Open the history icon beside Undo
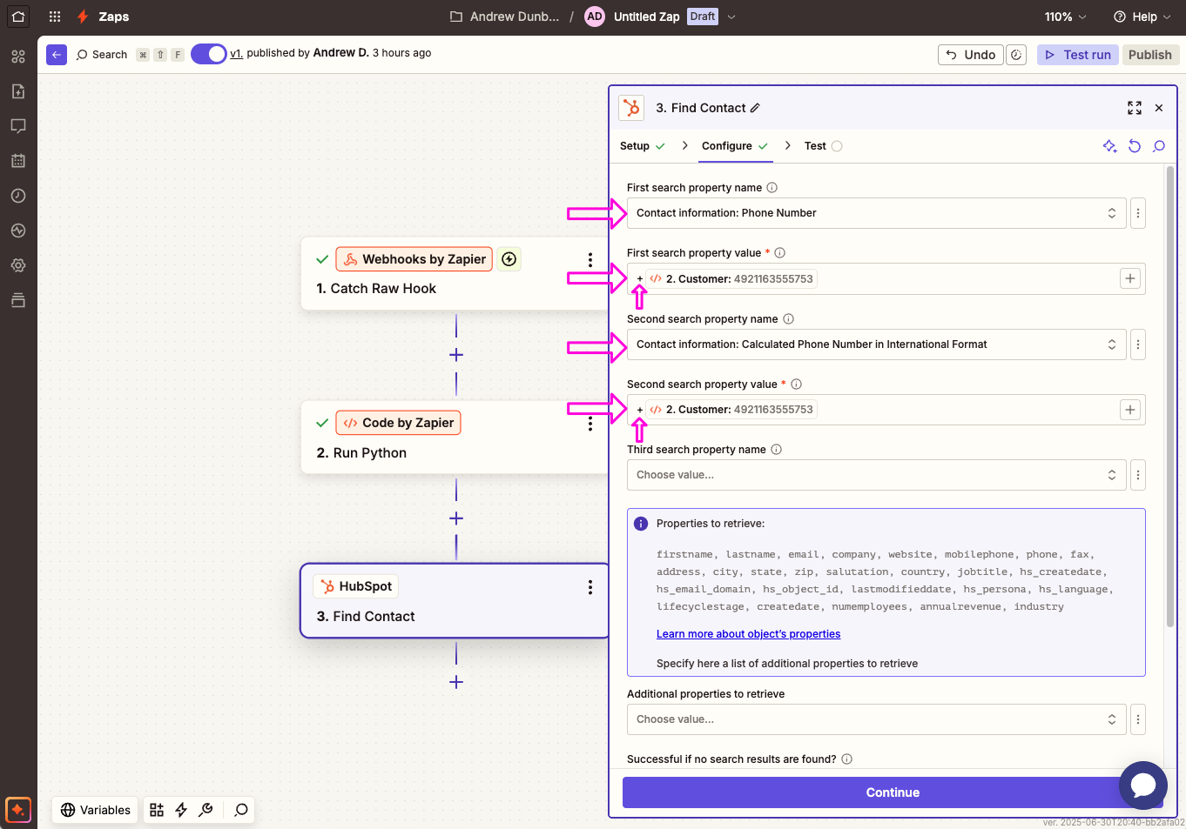This screenshot has height=829, width=1186. click(x=1016, y=55)
